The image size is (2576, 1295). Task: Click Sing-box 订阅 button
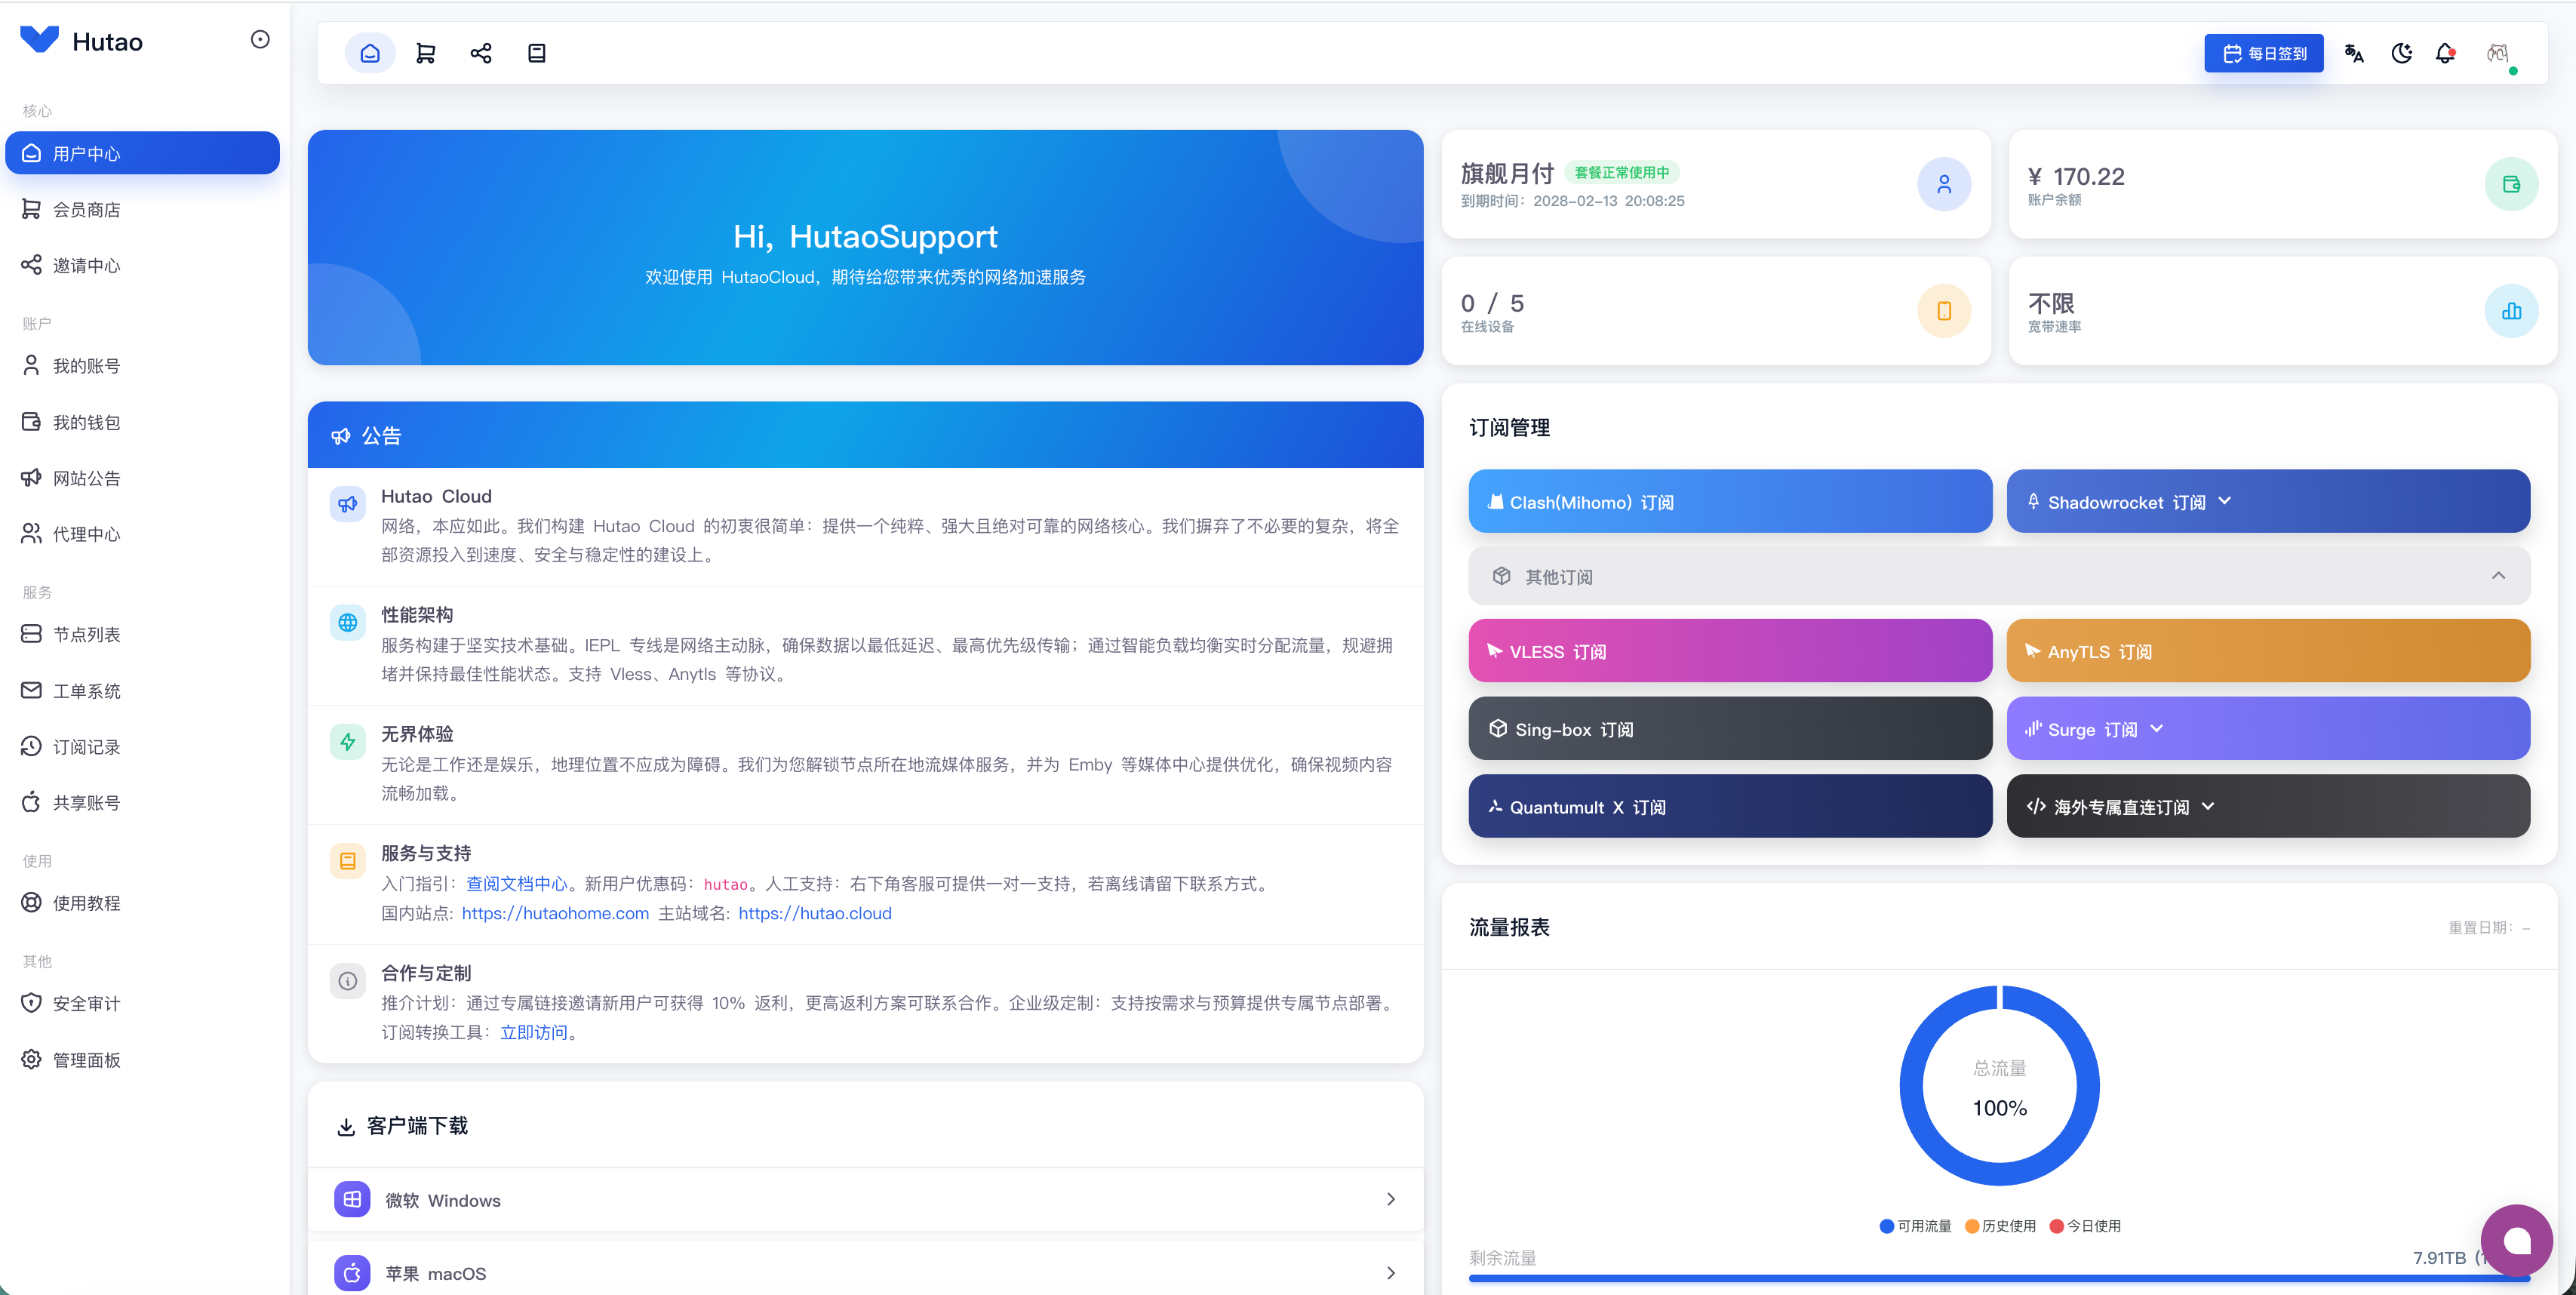pos(1730,729)
